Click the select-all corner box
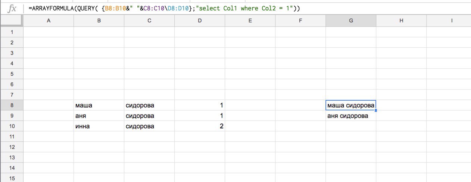 12,21
